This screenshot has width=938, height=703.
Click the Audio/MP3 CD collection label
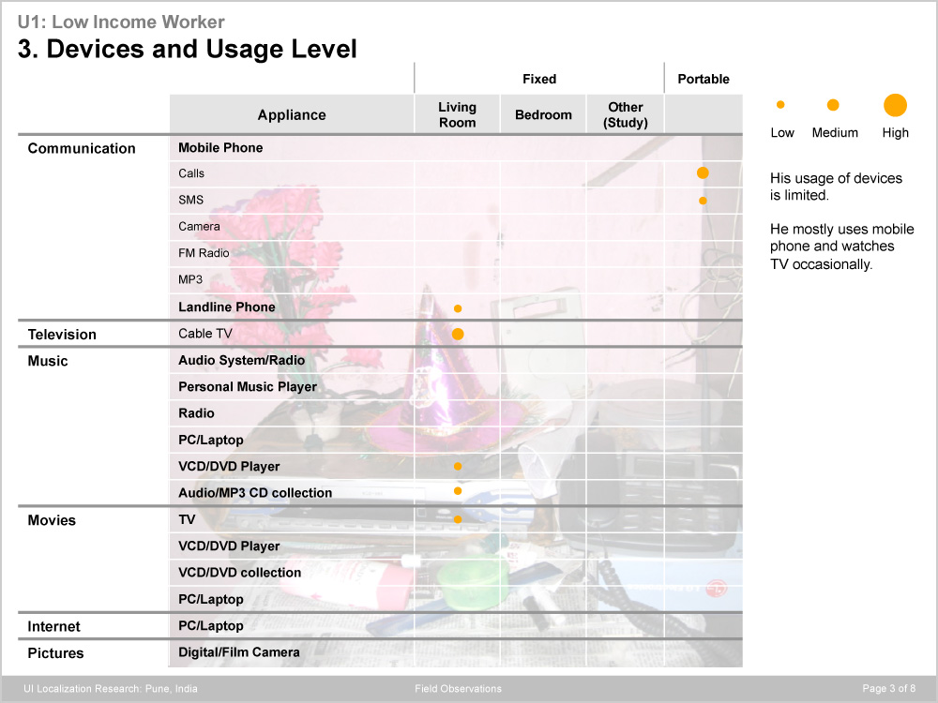255,493
